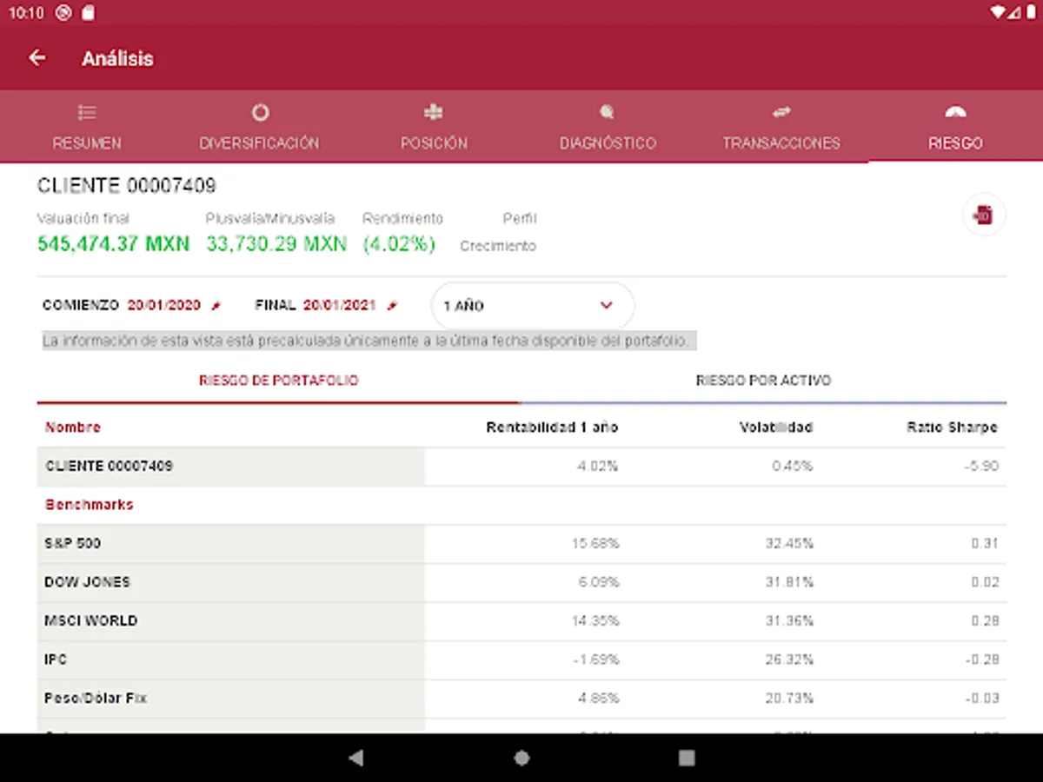
Task: Go to the Diagnóstico tab
Action: click(x=608, y=127)
